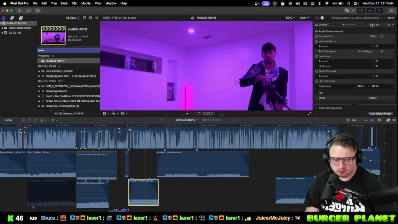Toggle timeline snapping icon
The width and height of the screenshot is (398, 224).
pyautogui.click(x=372, y=120)
